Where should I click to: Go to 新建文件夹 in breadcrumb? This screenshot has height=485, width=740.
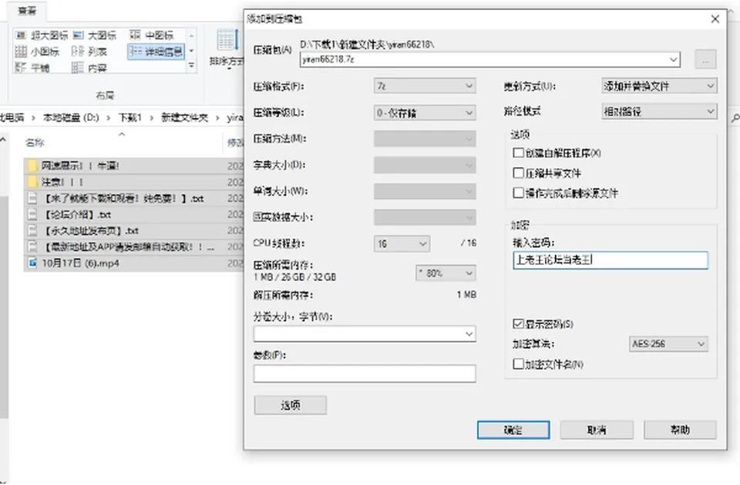click(x=184, y=117)
